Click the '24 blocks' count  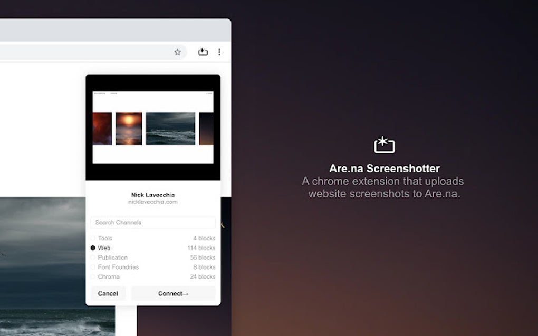pos(203,276)
